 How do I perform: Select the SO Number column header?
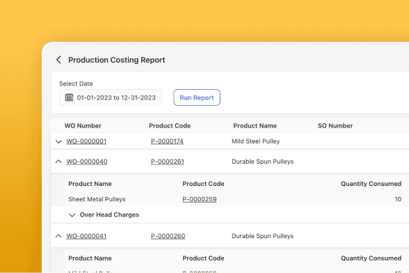click(335, 125)
